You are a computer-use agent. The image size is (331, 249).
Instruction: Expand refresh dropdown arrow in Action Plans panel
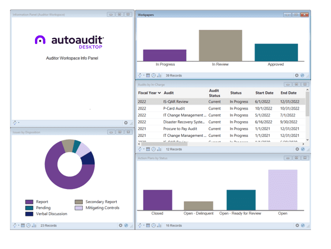(x=144, y=225)
